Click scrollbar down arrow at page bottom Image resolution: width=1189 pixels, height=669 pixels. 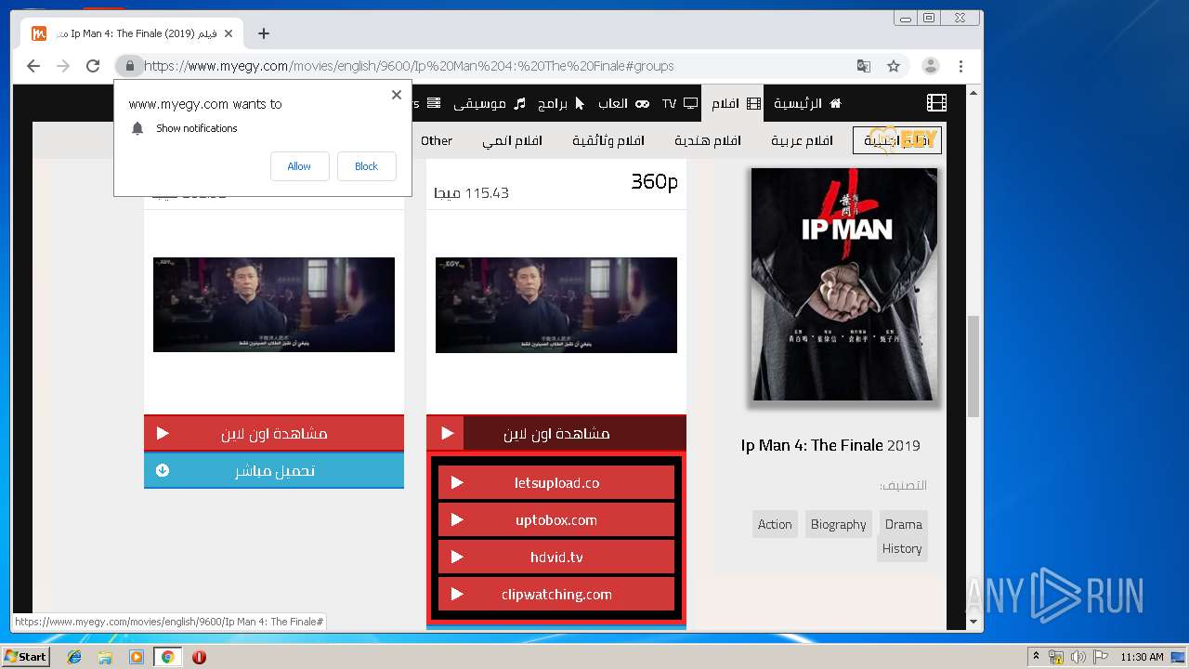pyautogui.click(x=973, y=622)
